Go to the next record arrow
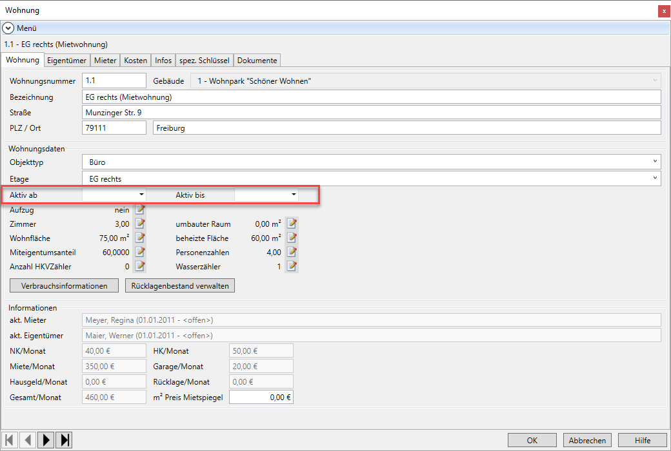 46,440
